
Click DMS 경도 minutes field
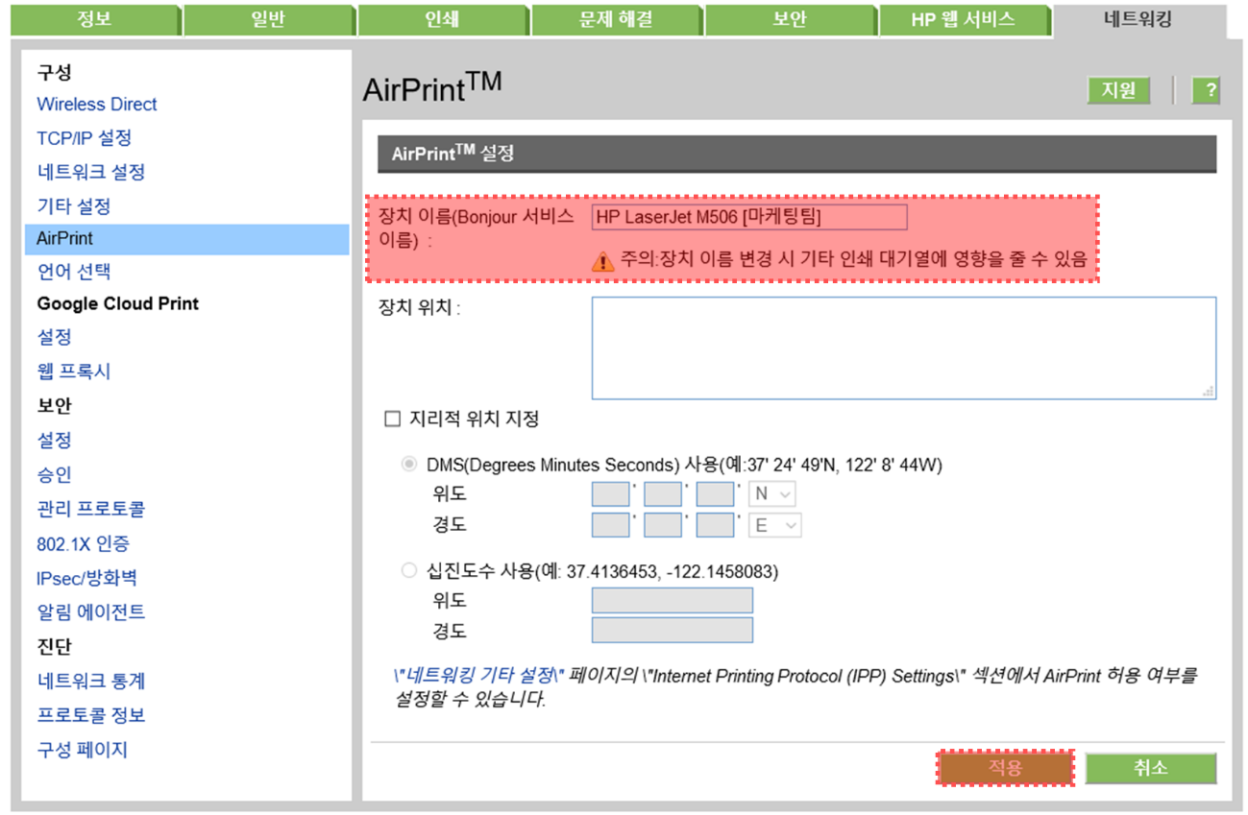pos(663,525)
